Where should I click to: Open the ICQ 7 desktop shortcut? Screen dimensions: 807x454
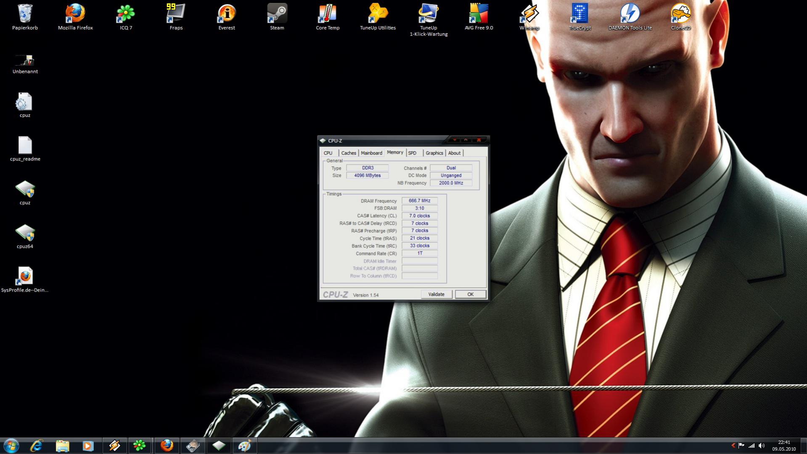[126, 17]
